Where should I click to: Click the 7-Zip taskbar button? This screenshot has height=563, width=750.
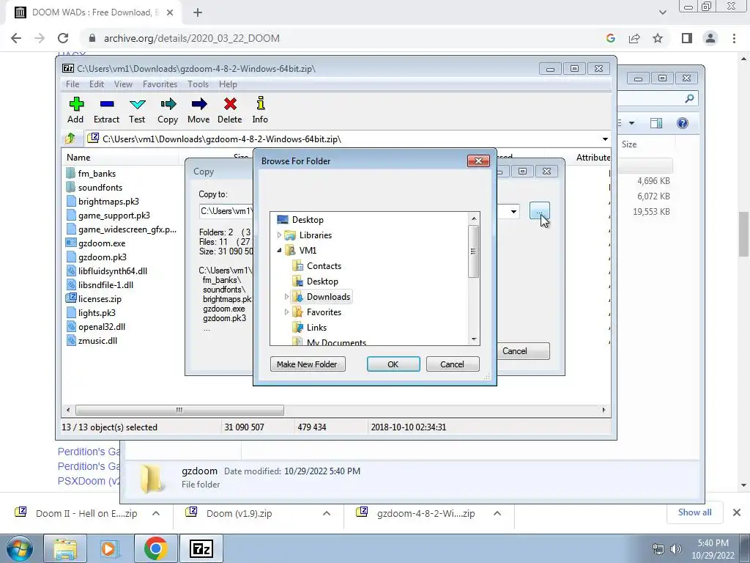201,548
